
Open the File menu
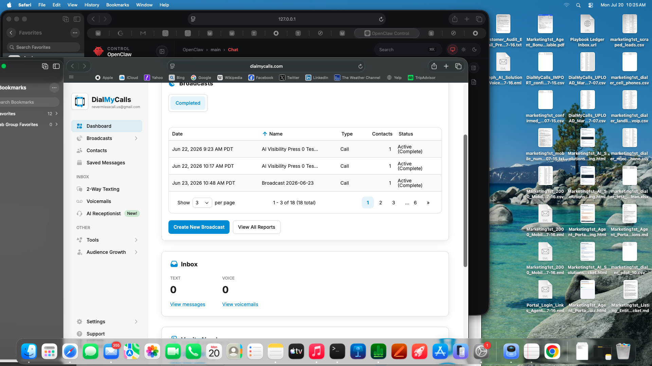pyautogui.click(x=42, y=5)
